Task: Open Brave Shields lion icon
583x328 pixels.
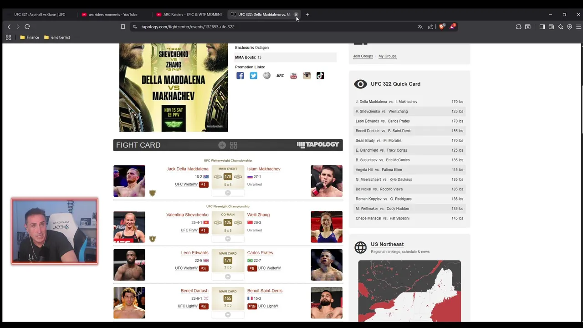Action: click(x=441, y=26)
